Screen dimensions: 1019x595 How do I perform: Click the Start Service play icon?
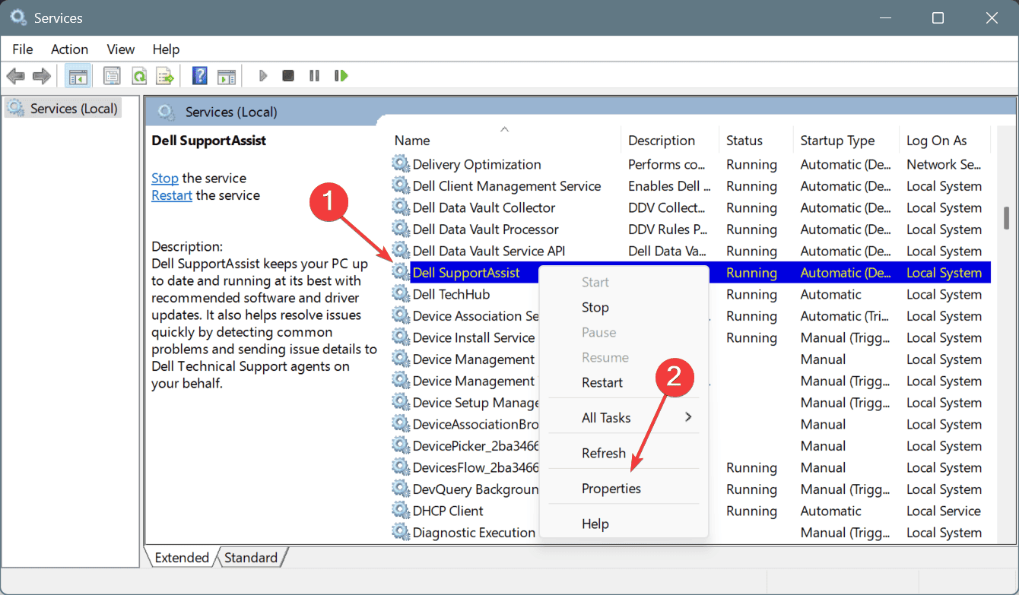(x=263, y=76)
